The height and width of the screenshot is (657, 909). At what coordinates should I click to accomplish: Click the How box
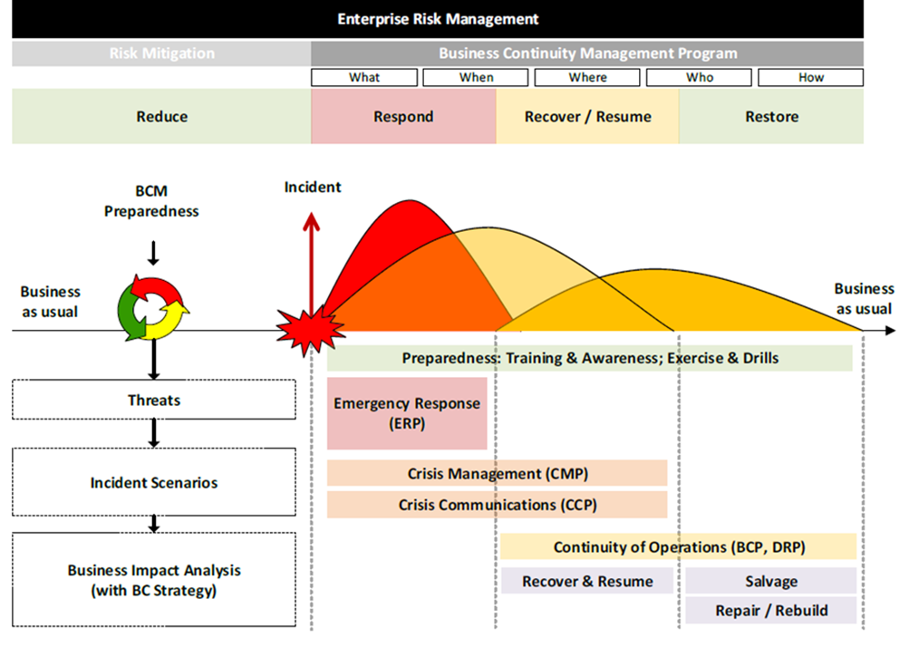[x=810, y=78]
